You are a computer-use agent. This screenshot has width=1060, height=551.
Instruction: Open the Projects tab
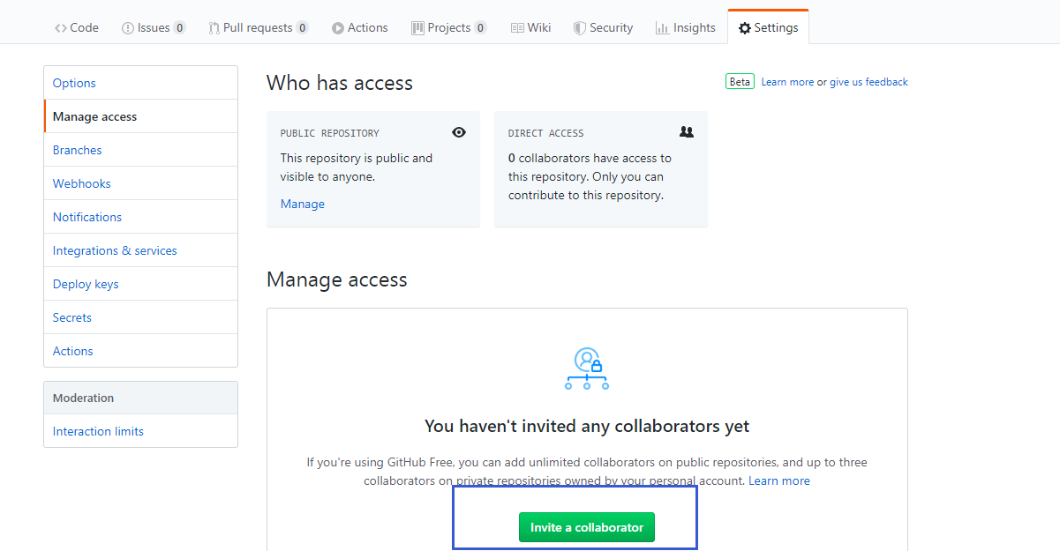[449, 27]
